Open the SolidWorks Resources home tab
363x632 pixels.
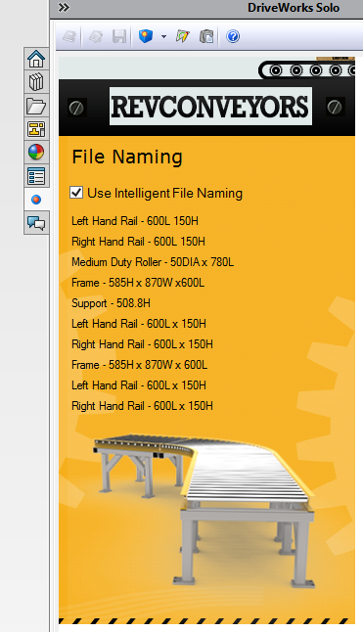pos(36,59)
